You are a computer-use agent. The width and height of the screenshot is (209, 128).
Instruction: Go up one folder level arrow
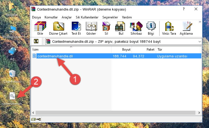tap(36, 41)
